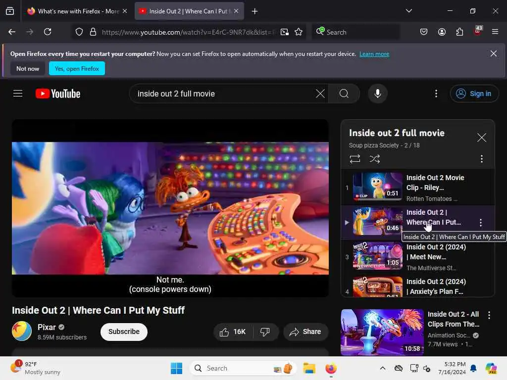Open tracking protection shield icon
The height and width of the screenshot is (380, 507).
tap(79, 32)
